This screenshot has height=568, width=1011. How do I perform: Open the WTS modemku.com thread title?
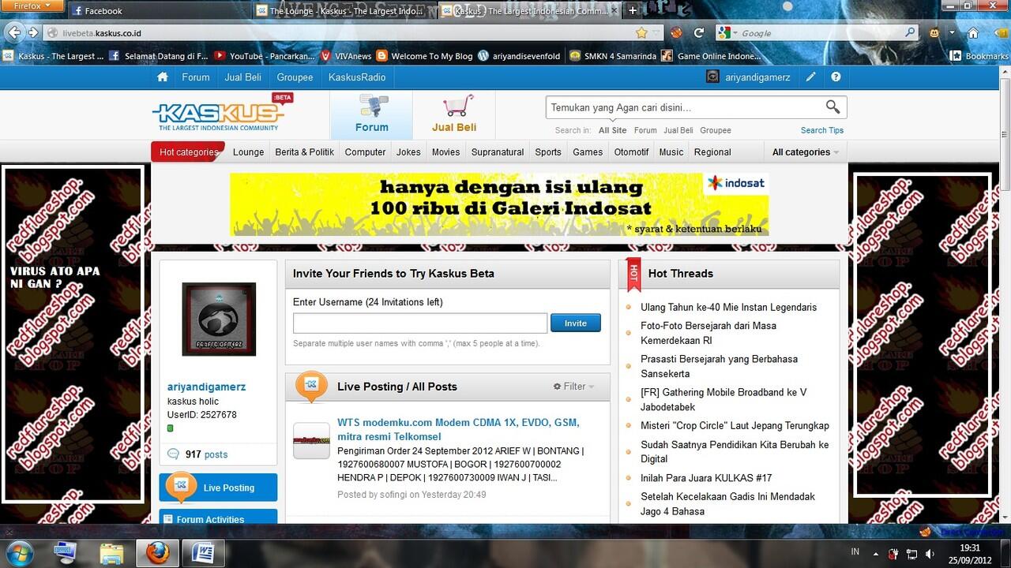point(458,429)
